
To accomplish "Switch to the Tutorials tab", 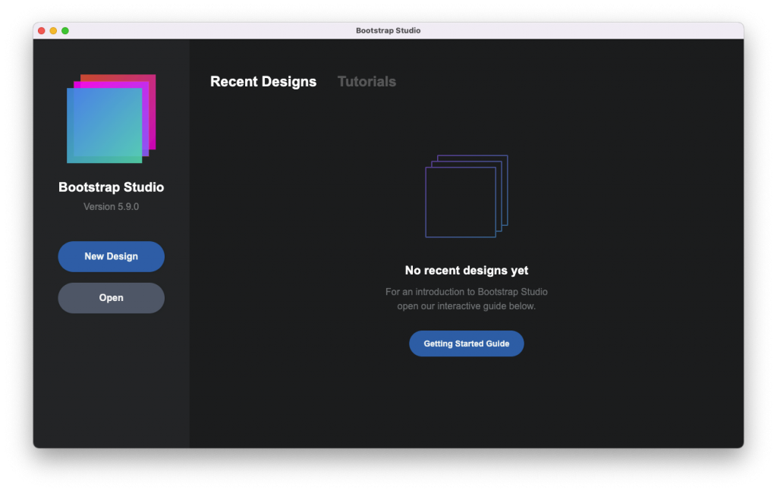I will click(x=366, y=82).
